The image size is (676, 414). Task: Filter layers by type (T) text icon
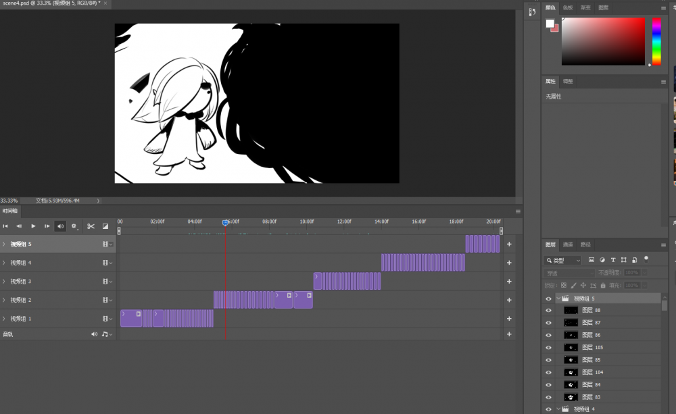[x=613, y=260]
